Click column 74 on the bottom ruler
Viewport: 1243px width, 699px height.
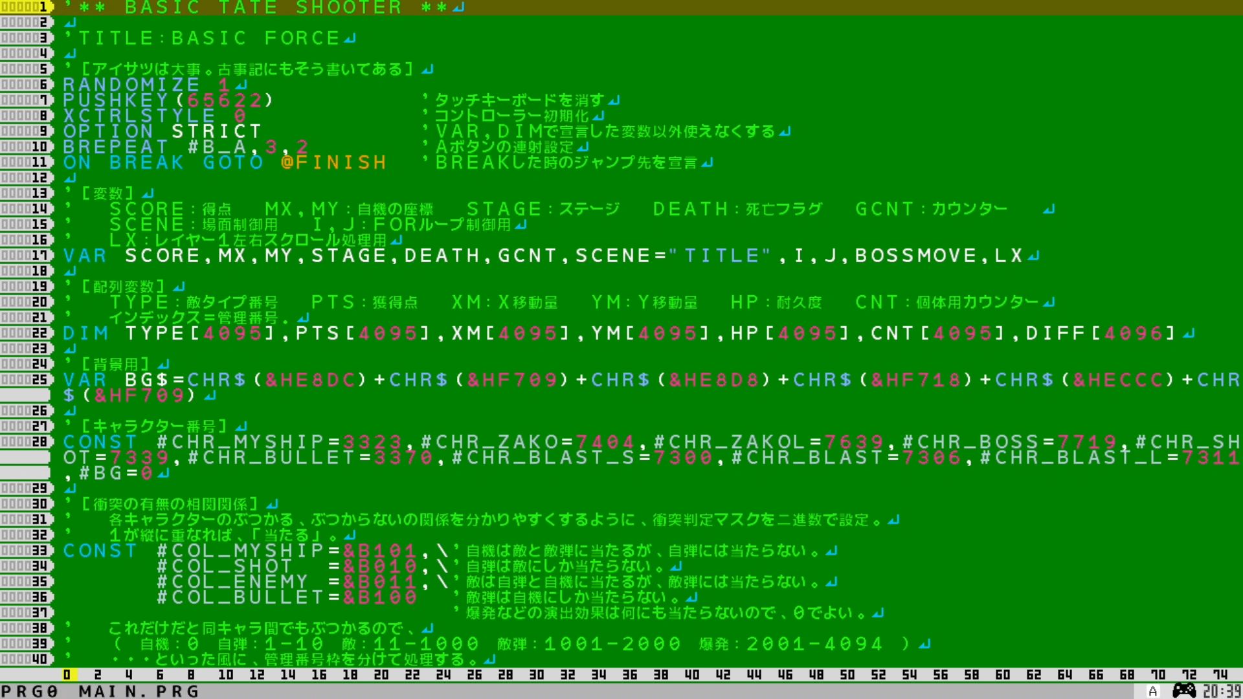1220,675
